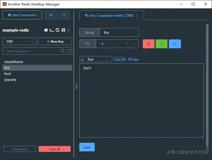Click into the value text area with foo1
Viewport: 212px width, 160px height.
click(142, 100)
